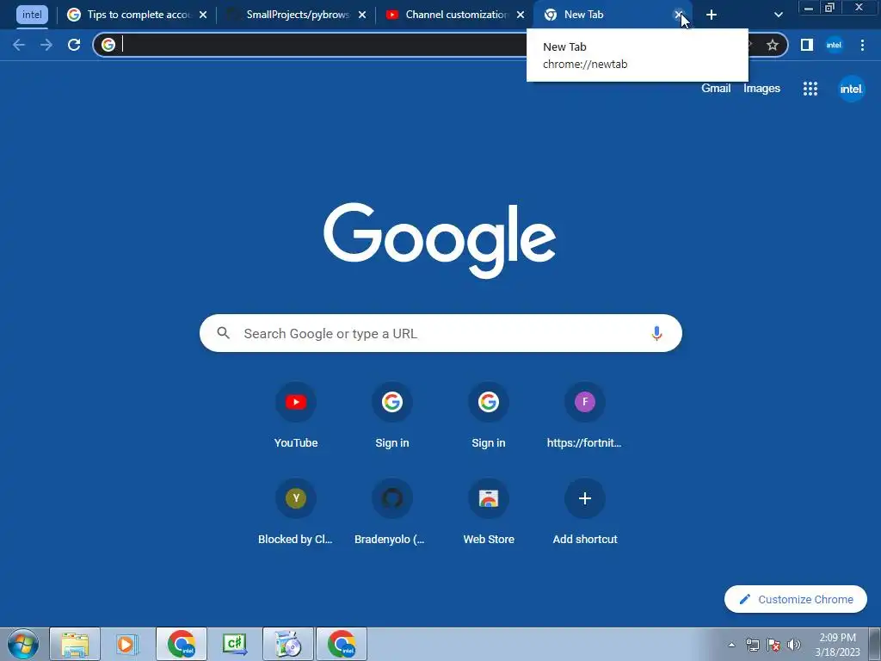Screen dimensions: 881x661
Task: Go back to previous page
Action: 19,45
